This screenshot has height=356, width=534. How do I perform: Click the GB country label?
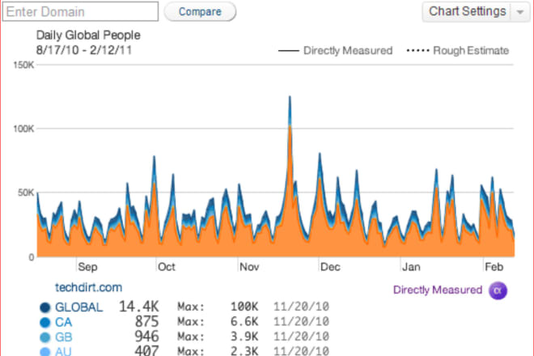point(64,337)
